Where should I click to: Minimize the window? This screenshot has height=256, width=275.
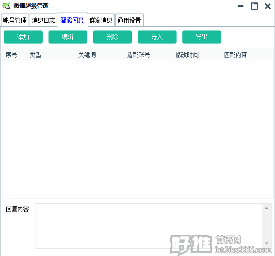pyautogui.click(x=241, y=6)
